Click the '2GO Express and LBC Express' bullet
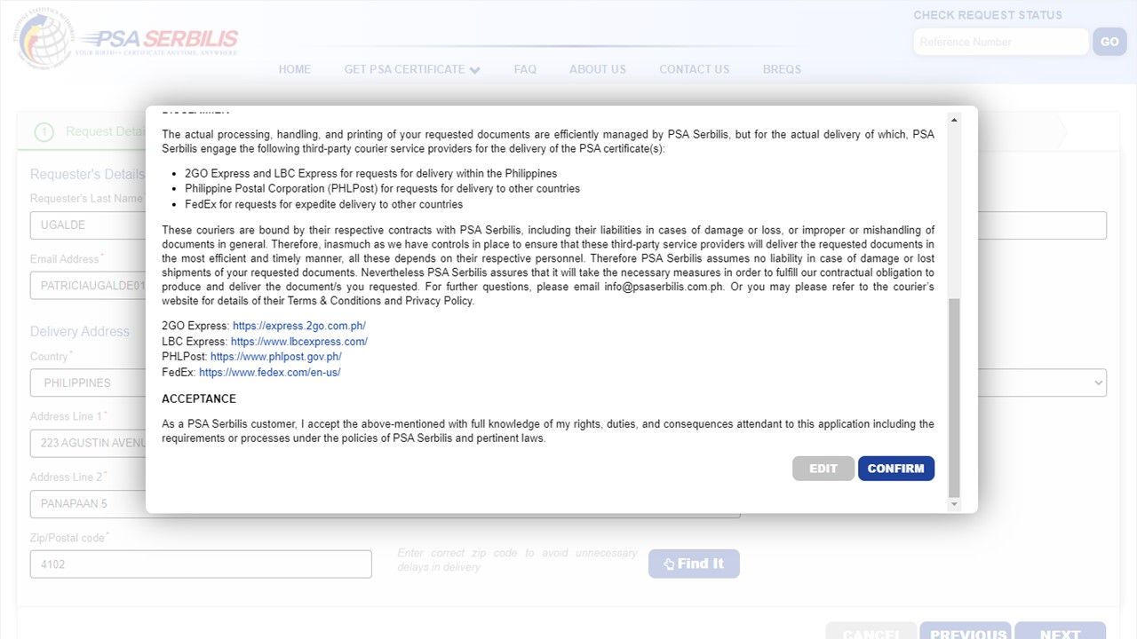 (x=370, y=173)
